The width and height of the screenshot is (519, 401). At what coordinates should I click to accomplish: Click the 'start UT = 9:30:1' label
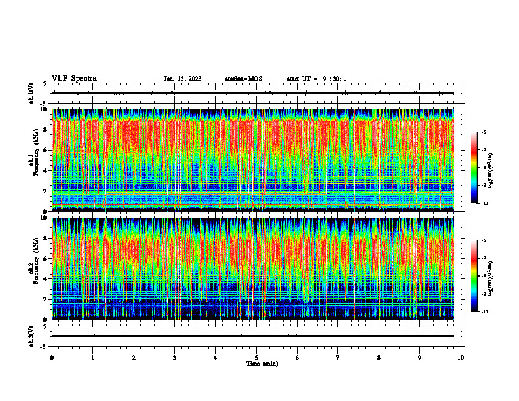pyautogui.click(x=317, y=79)
